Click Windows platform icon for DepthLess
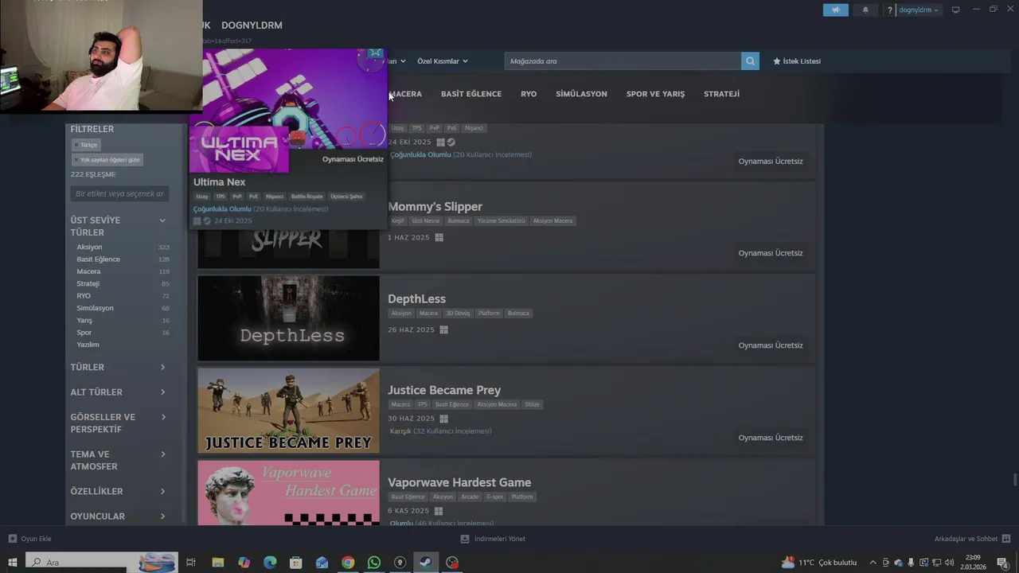Image resolution: width=1019 pixels, height=573 pixels. point(443,329)
